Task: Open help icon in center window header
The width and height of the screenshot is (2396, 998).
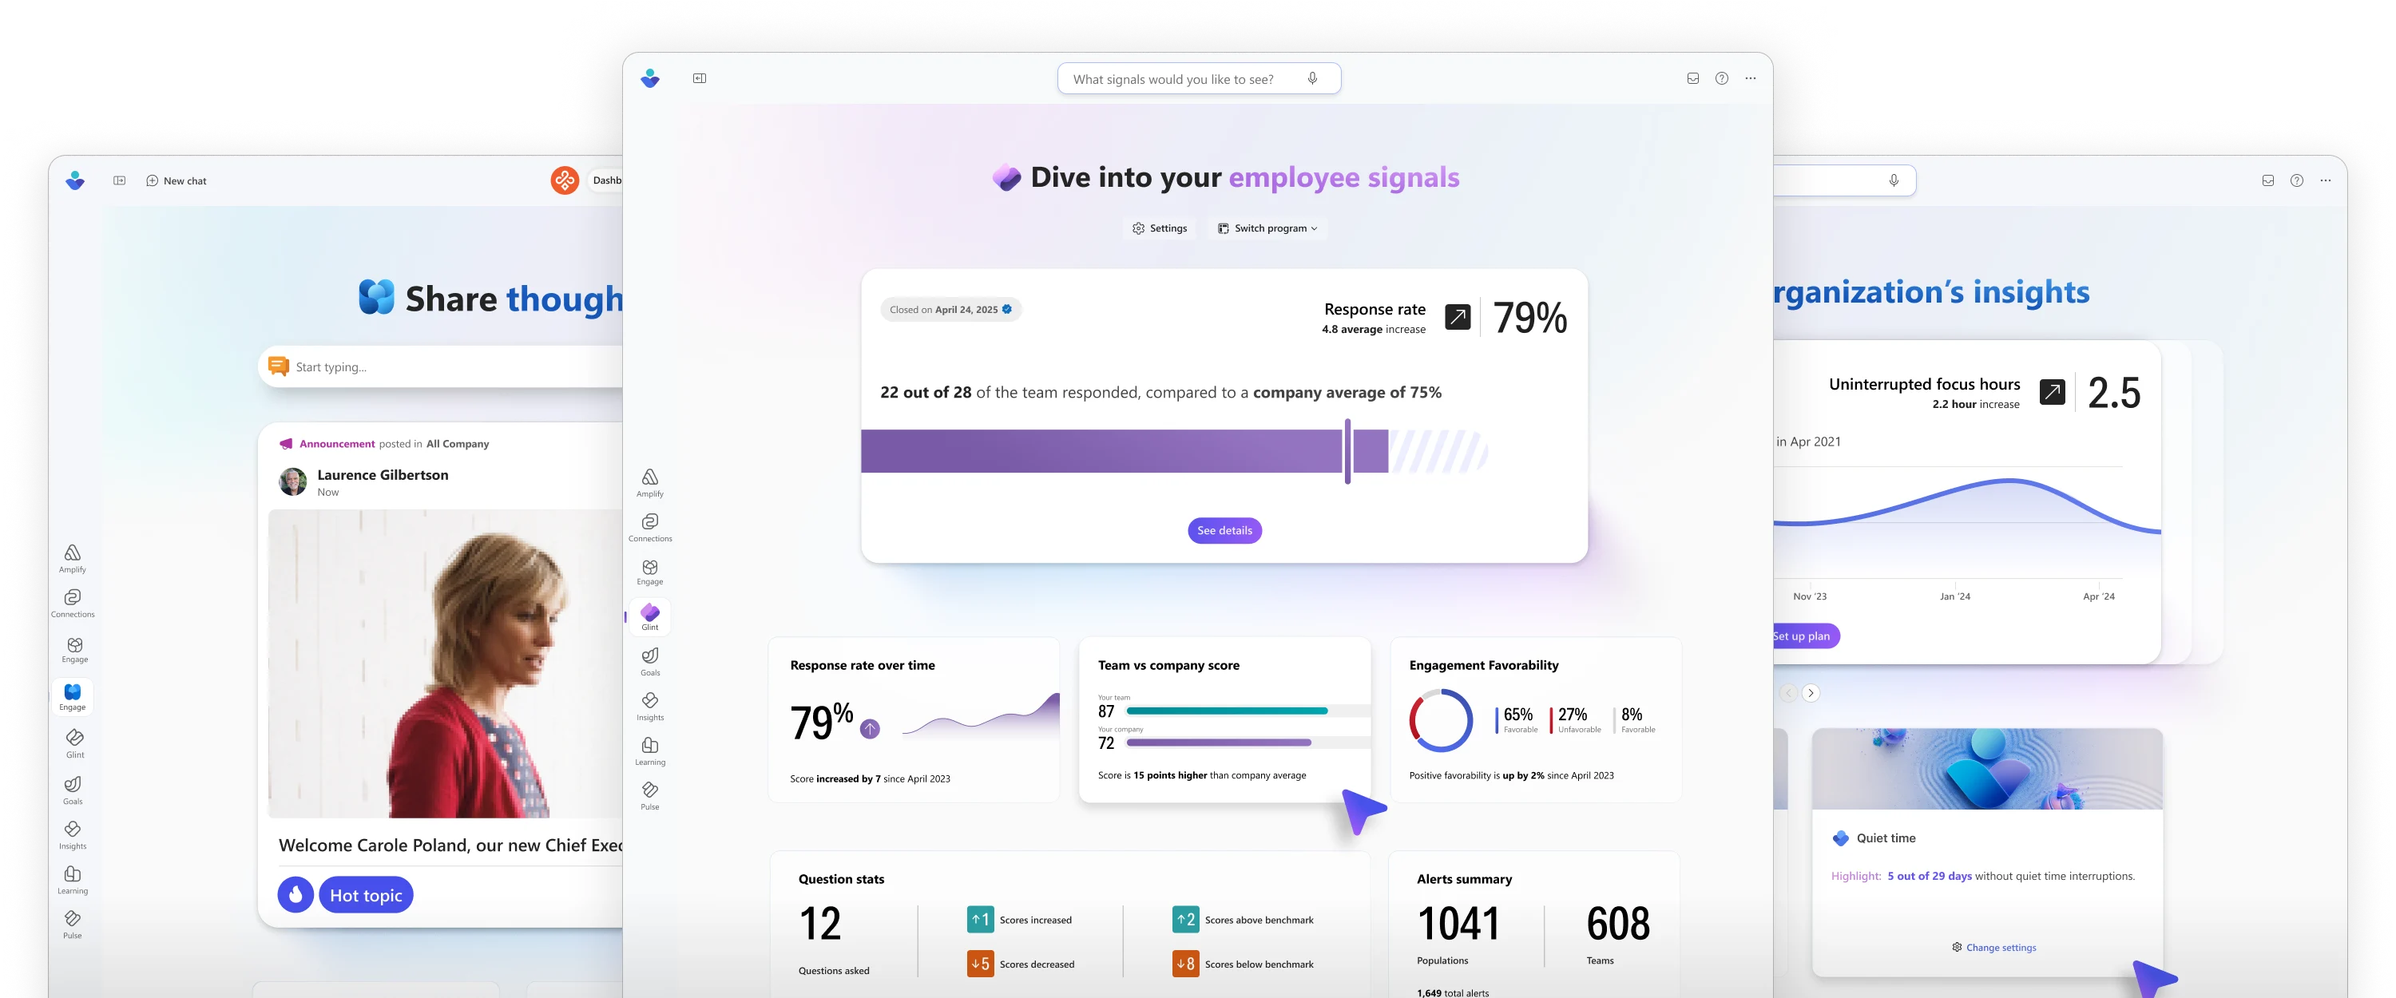Action: 1722,78
